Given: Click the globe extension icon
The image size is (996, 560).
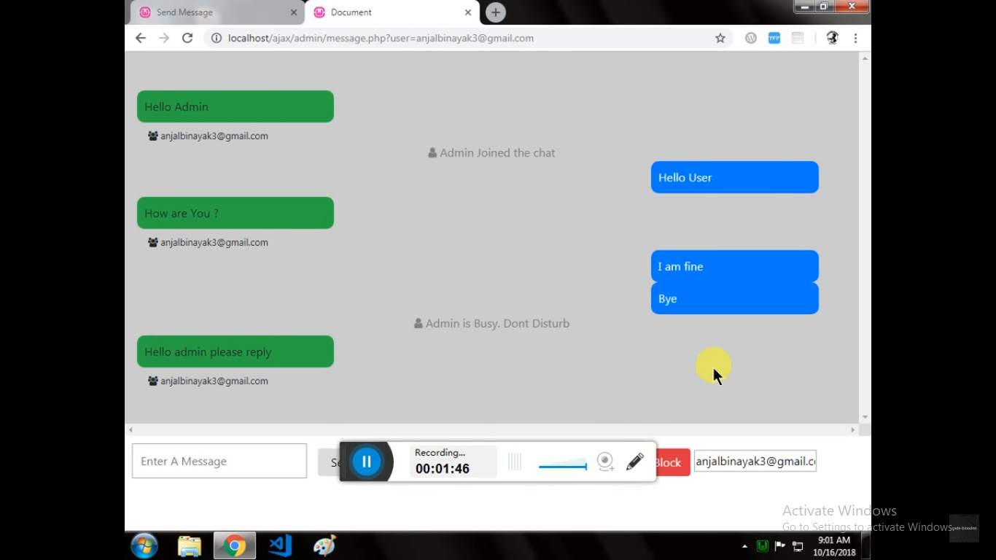Looking at the screenshot, I should [832, 38].
